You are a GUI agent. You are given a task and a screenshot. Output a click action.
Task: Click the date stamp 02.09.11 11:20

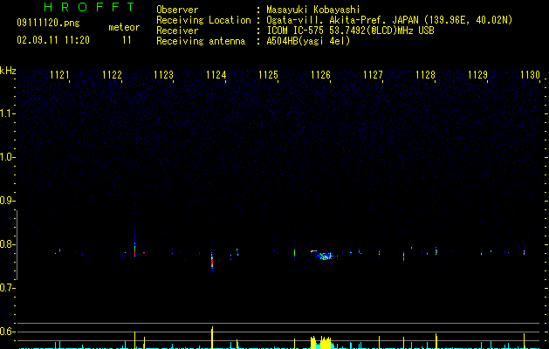pyautogui.click(x=53, y=40)
